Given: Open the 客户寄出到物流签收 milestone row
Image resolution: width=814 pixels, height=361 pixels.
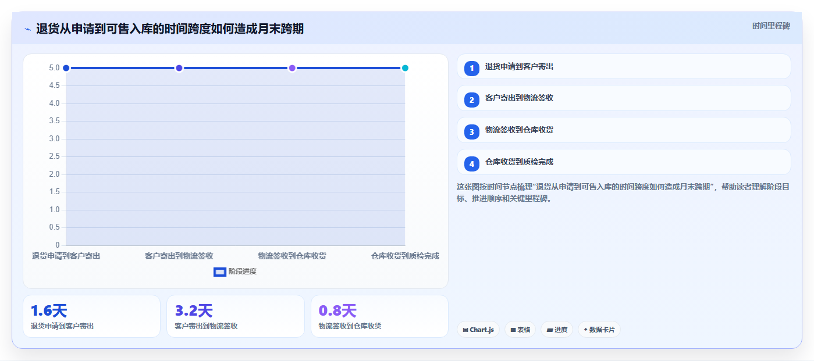Looking at the screenshot, I should click(624, 98).
